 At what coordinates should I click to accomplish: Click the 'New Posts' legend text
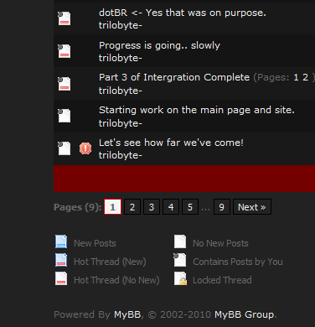(x=95, y=243)
